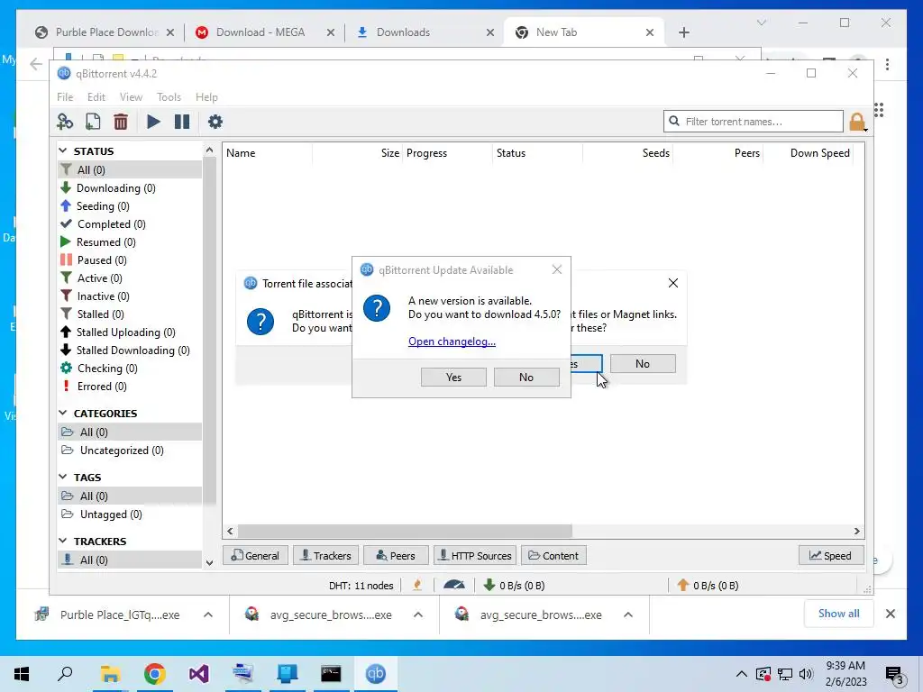923x692 pixels.
Task: Click Yes in the Update Available dialog
Action: click(453, 378)
